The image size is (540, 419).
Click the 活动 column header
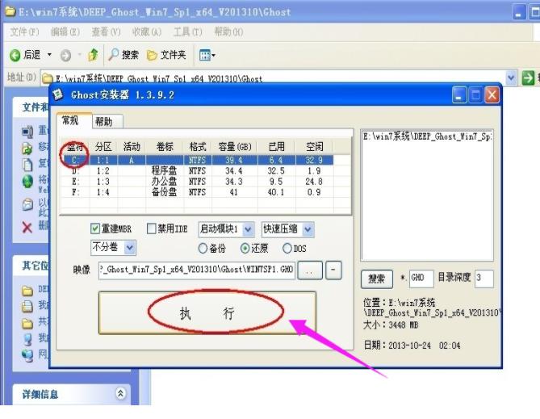pyautogui.click(x=132, y=147)
